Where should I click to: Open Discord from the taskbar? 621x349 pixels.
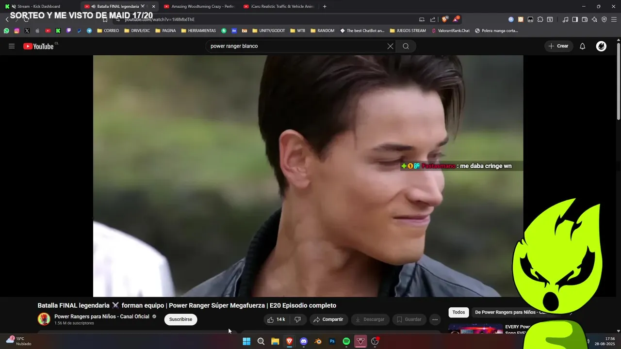(x=304, y=341)
